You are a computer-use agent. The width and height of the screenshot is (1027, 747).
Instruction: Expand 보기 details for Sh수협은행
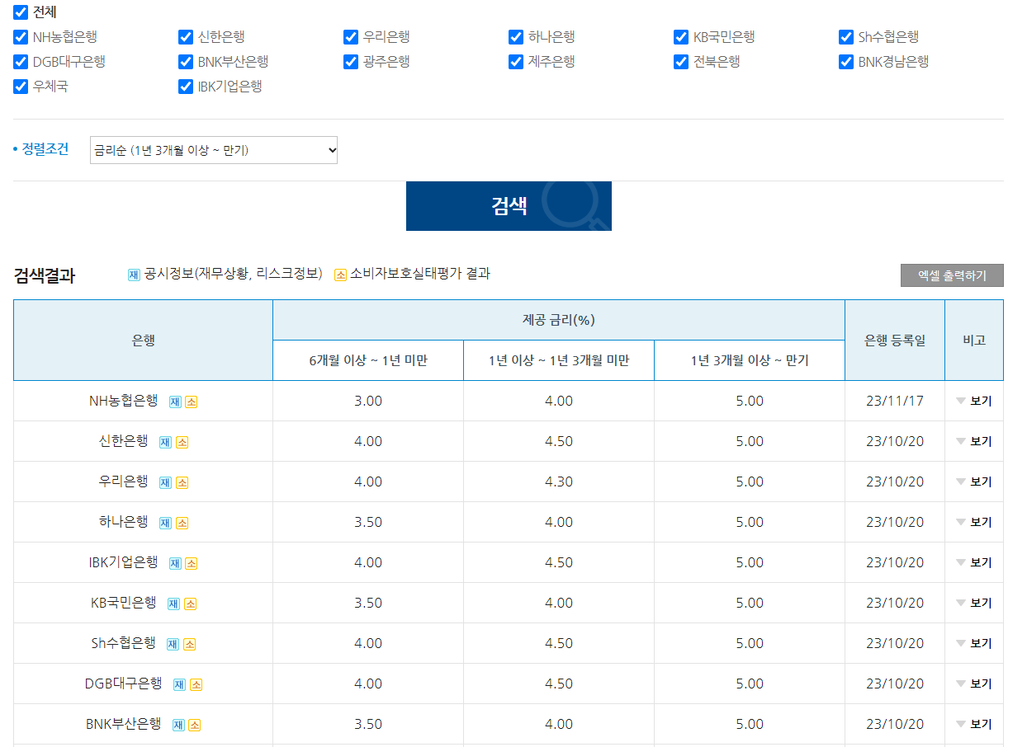coord(974,644)
